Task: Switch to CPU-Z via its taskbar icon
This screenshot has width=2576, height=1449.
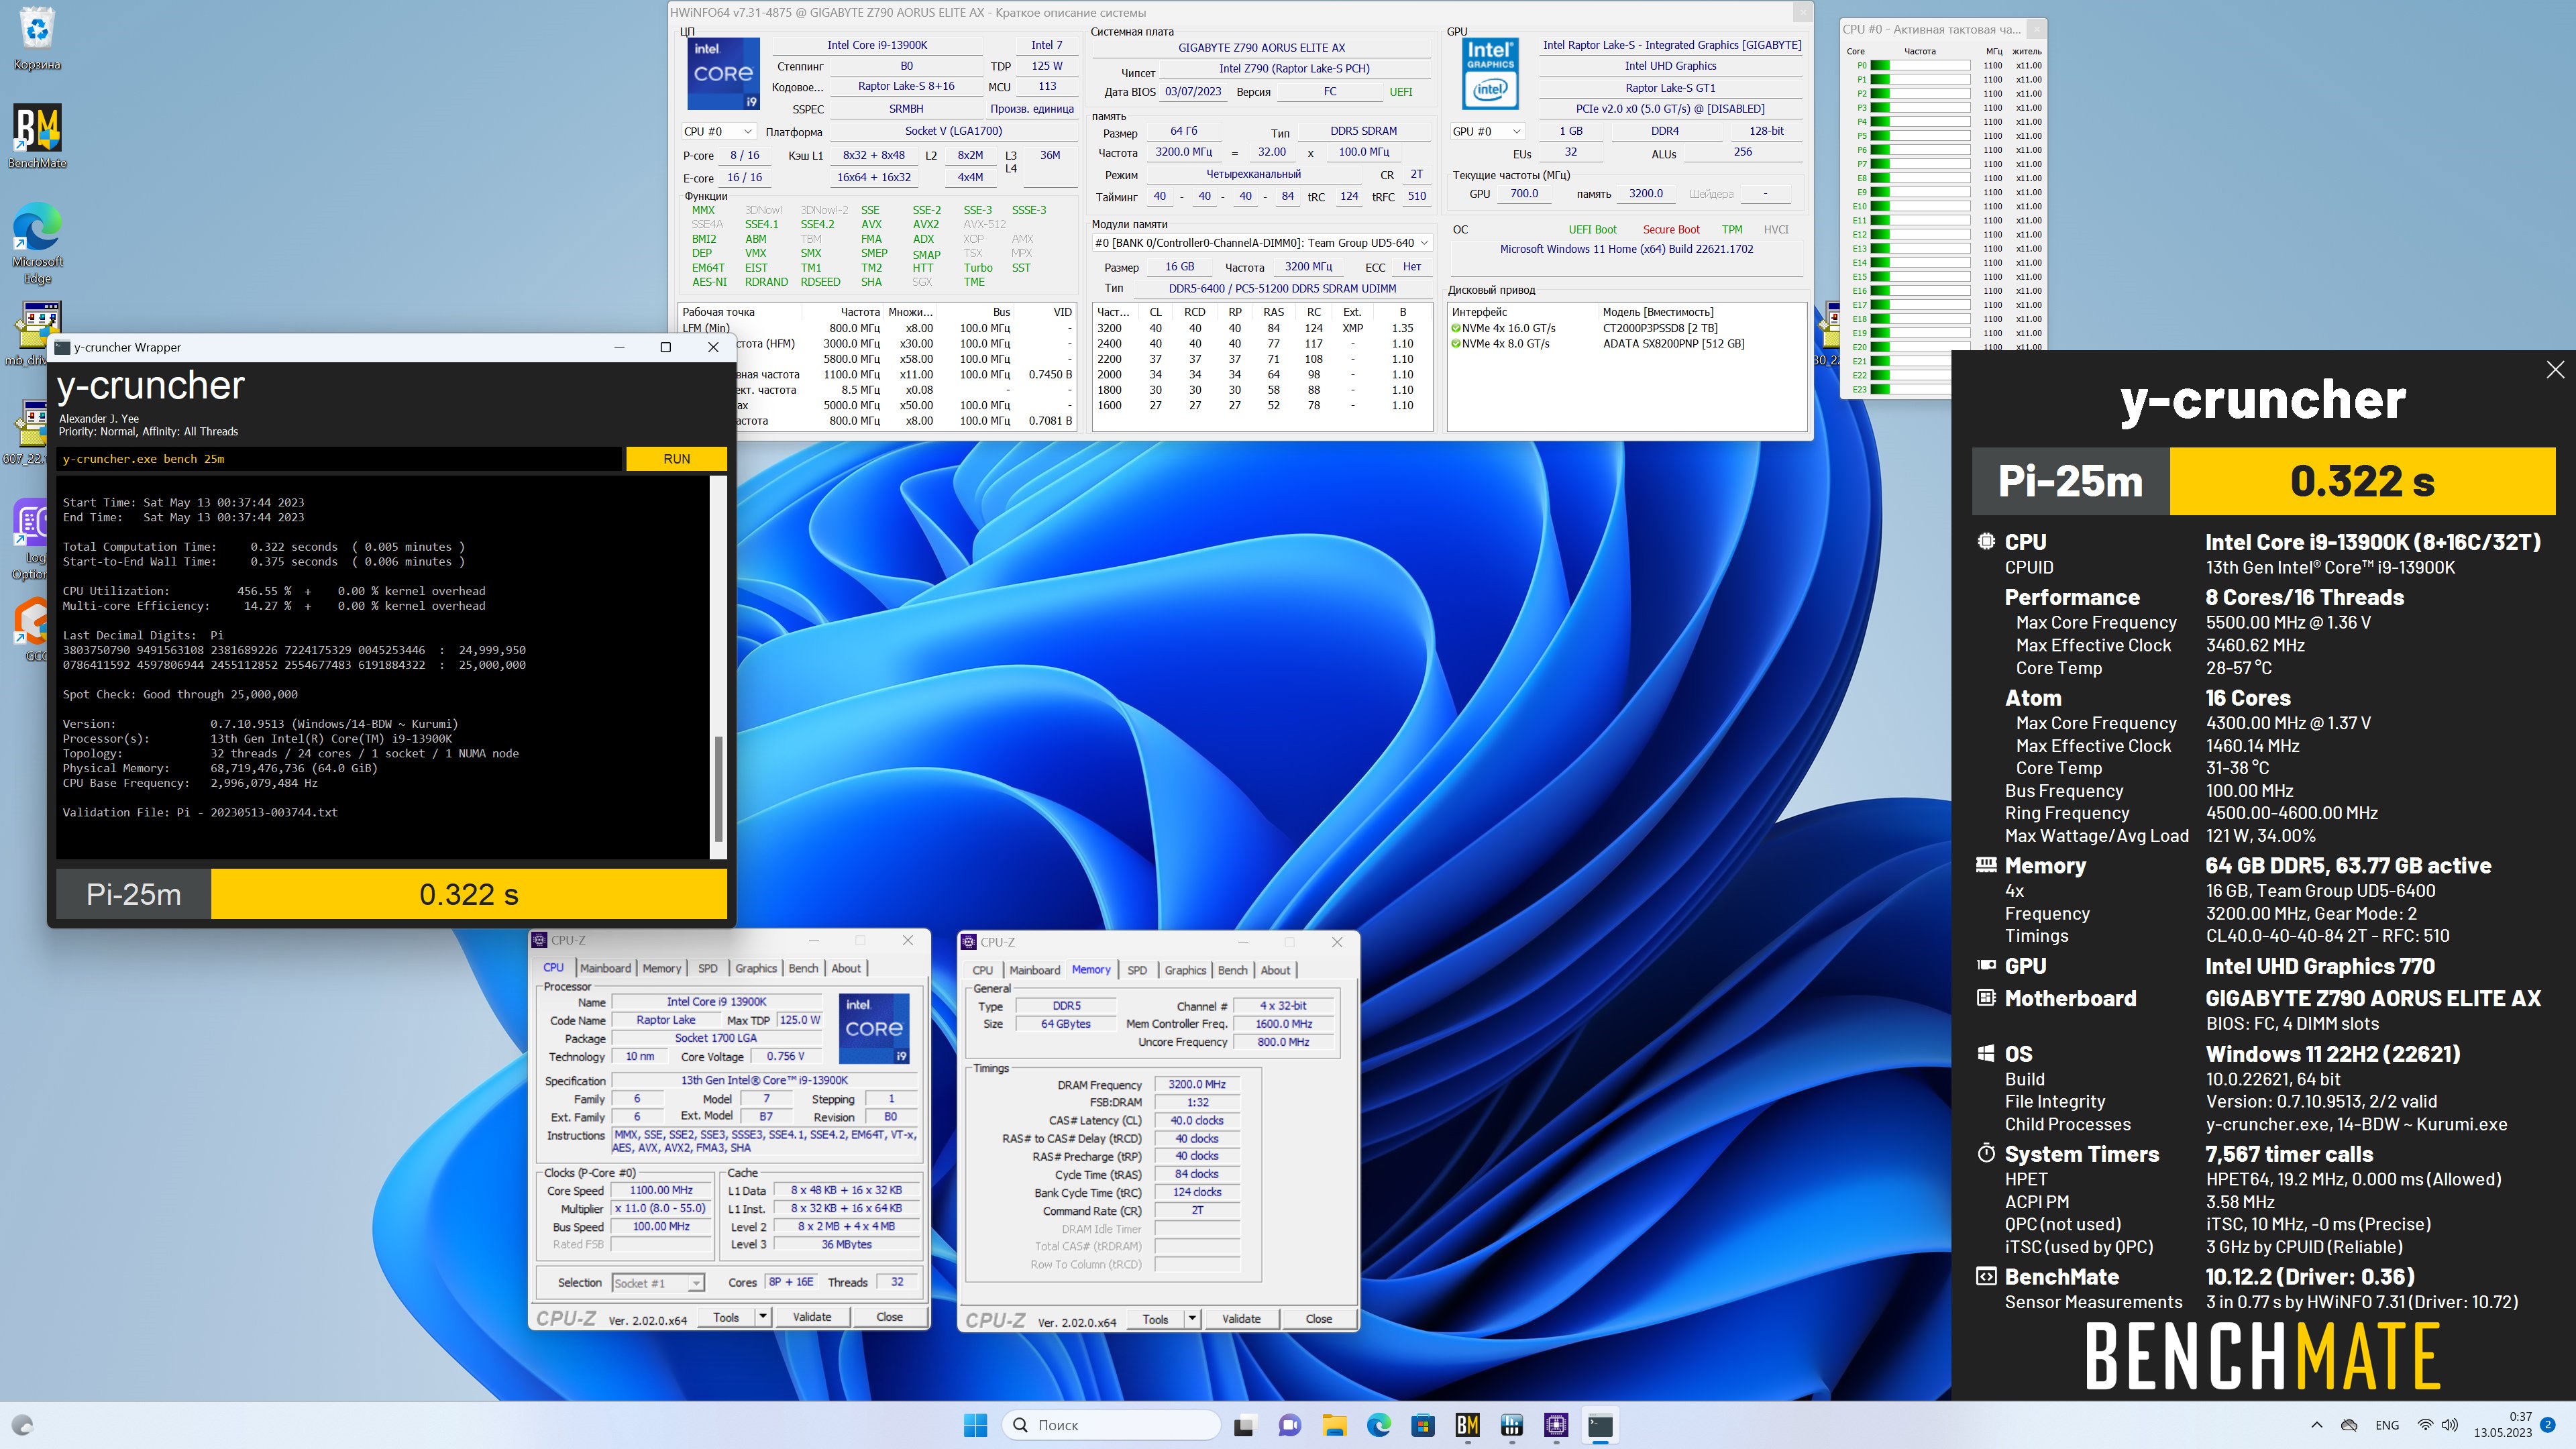Action: click(x=1556, y=1425)
